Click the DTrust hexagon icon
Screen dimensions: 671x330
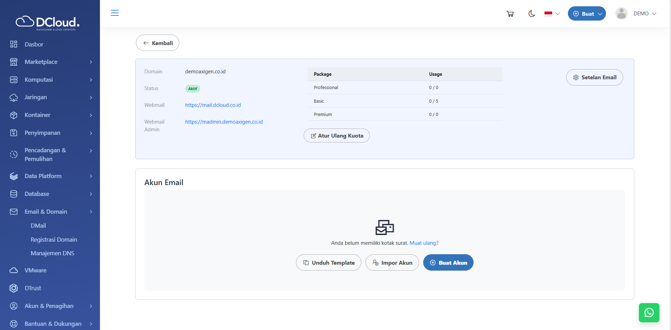coord(14,288)
